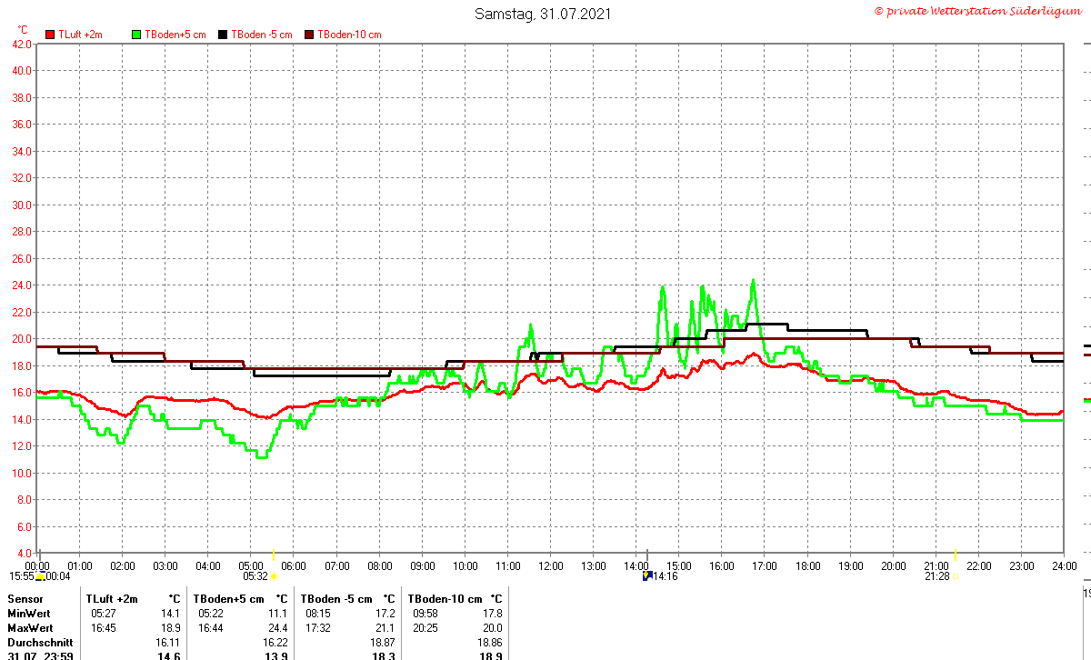
Task: Click the blue moon icon at 14:16
Action: click(x=646, y=575)
